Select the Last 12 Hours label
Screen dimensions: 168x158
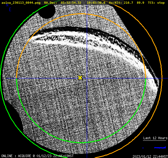(155, 138)
